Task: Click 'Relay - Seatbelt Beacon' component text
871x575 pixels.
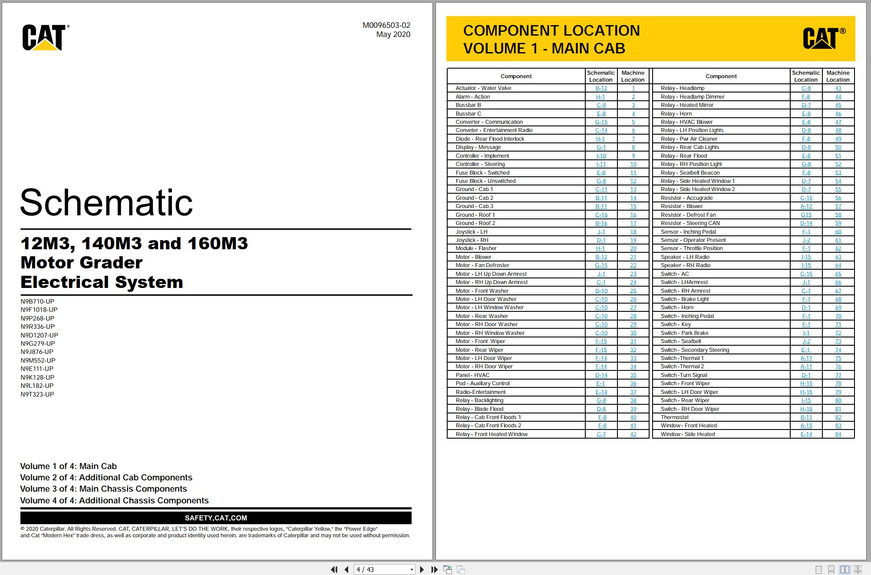Action: pyautogui.click(x=690, y=173)
